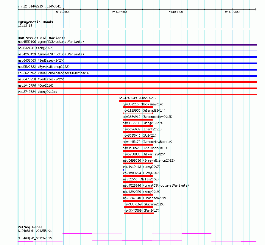The height and width of the screenshot is (245, 265).
Task: Select esv3629502 (1000GenomesConsortiumPhase3) label
Action: [54, 73]
